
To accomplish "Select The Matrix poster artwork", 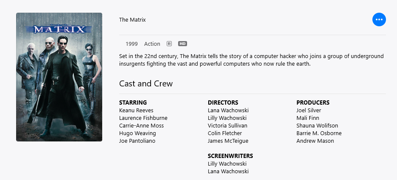I will click(59, 77).
